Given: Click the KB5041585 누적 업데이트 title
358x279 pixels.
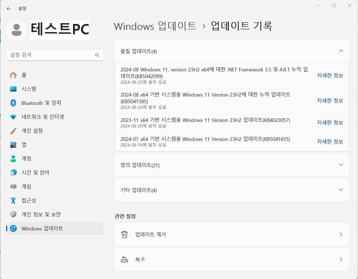Looking at the screenshot, I should [x=205, y=98].
